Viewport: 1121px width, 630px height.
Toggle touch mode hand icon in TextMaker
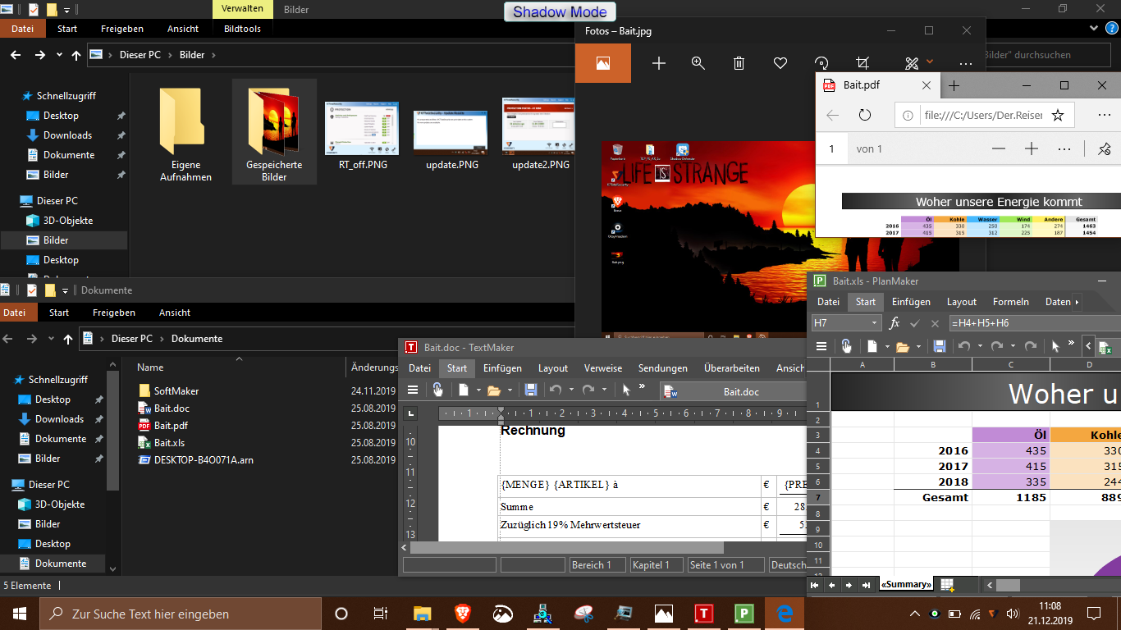(438, 390)
